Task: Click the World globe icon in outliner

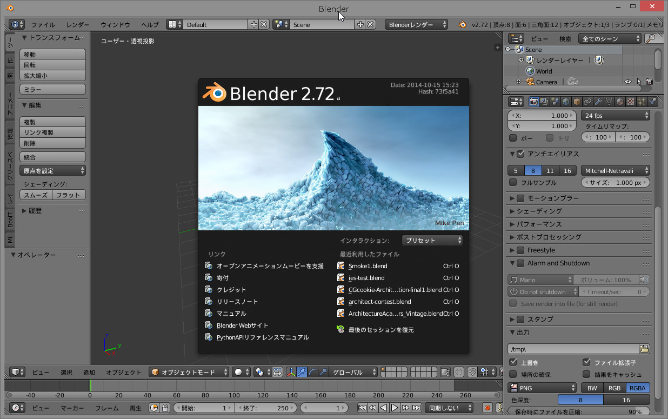Action: click(530, 71)
